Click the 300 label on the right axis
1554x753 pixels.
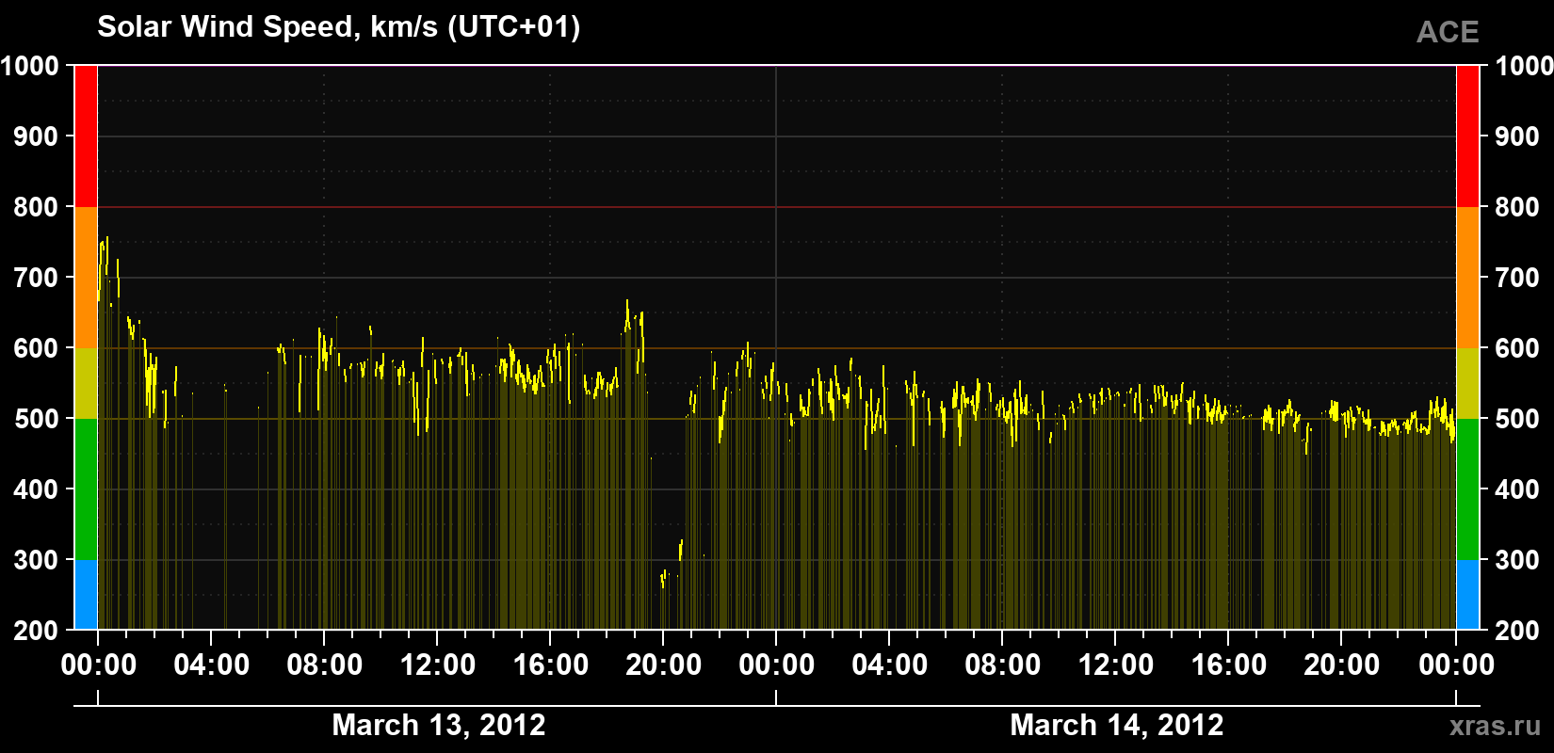click(x=1517, y=560)
